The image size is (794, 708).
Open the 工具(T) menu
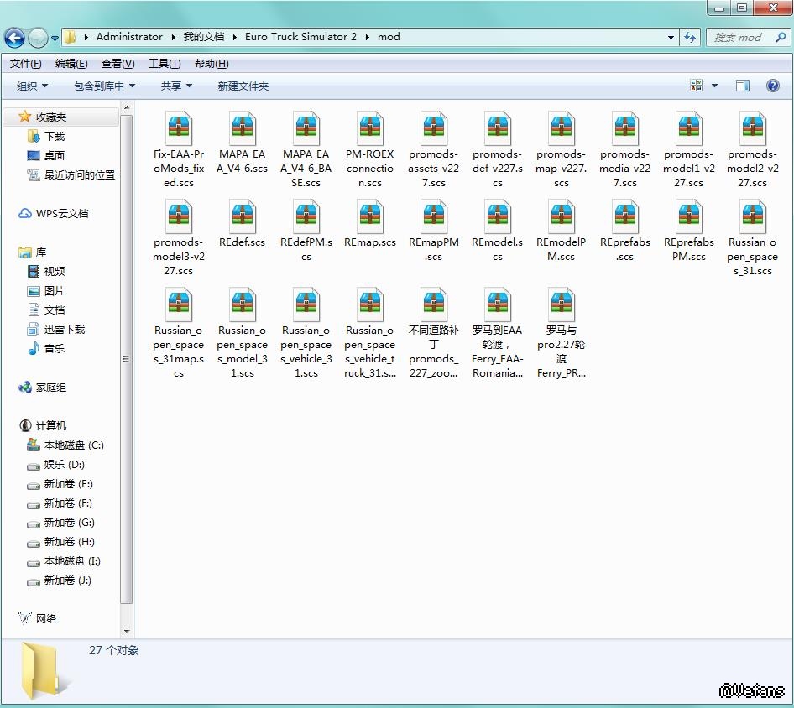(165, 64)
